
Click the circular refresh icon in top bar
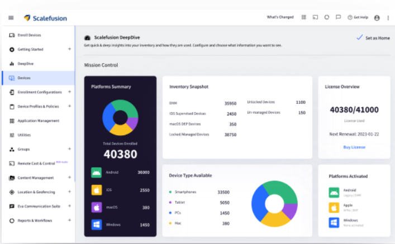pyautogui.click(x=326, y=17)
